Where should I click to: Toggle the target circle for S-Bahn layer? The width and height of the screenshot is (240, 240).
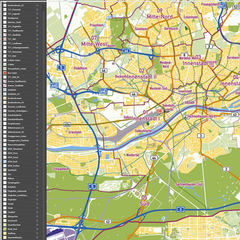tap(37, 65)
